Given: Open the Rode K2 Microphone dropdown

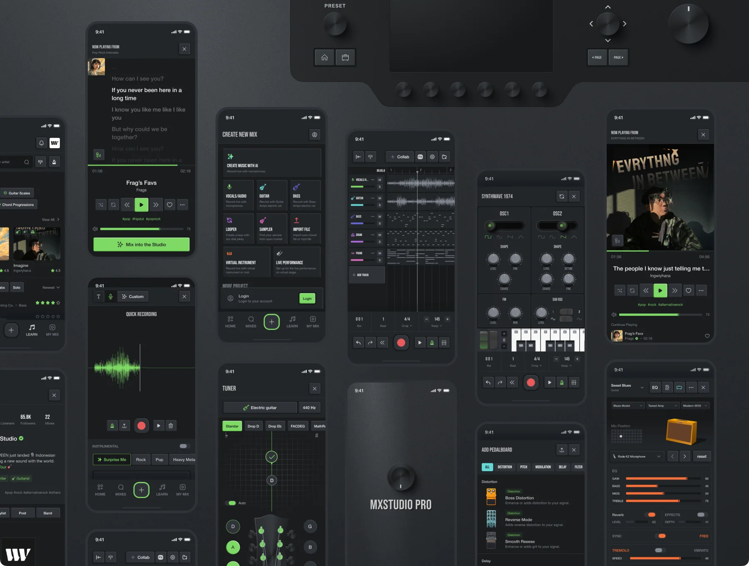Looking at the screenshot, I should click(637, 457).
